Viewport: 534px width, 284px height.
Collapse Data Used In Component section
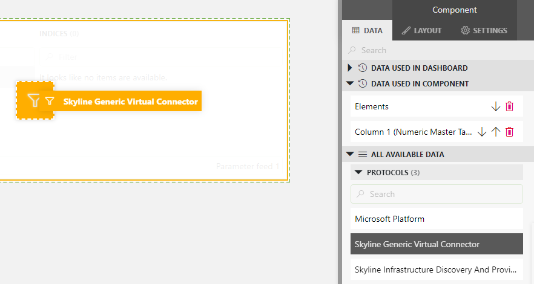click(350, 83)
